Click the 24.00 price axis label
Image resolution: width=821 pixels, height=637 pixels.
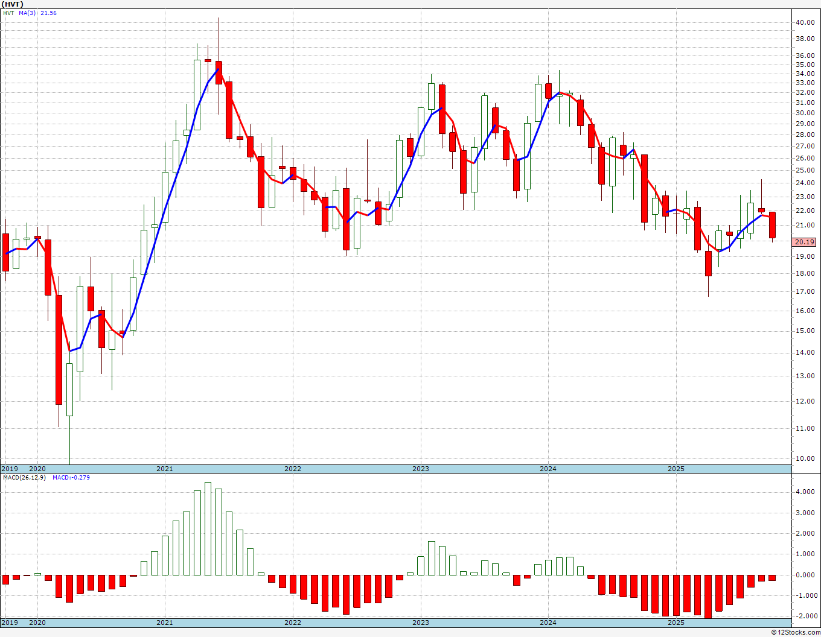coord(805,183)
